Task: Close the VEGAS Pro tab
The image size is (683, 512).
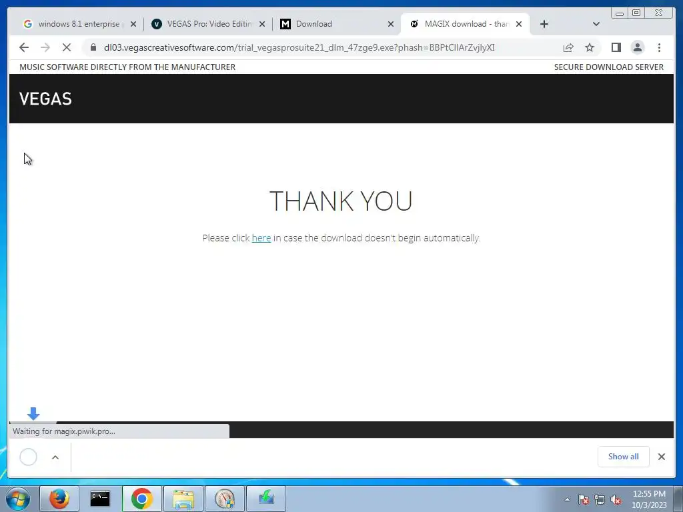Action: coord(262,24)
